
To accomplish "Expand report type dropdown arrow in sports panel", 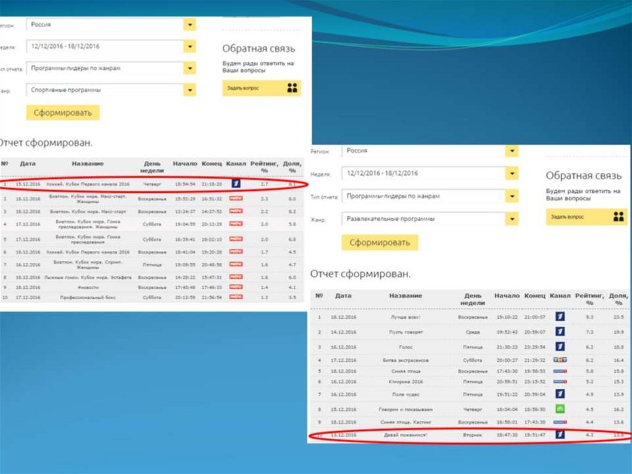I will [x=189, y=68].
